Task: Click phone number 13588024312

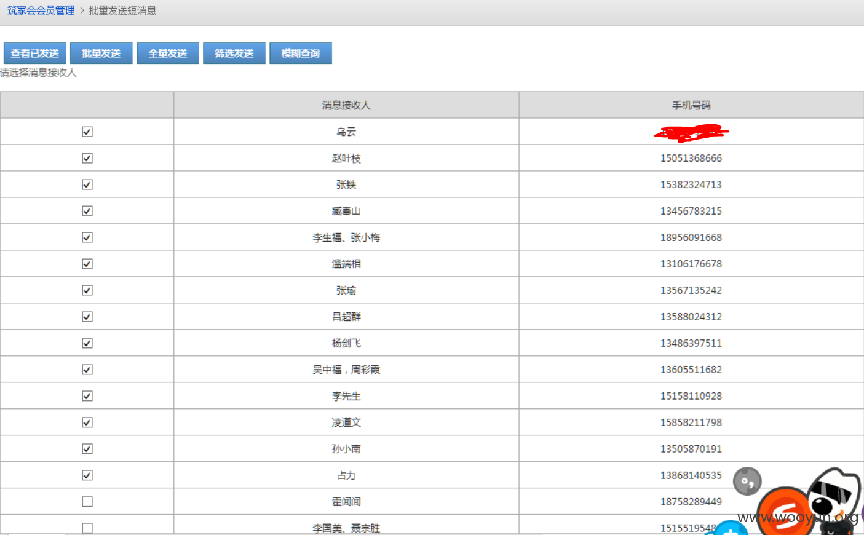Action: 691,317
